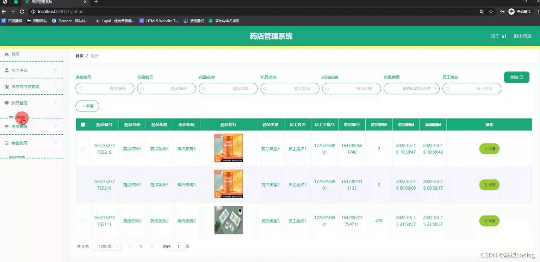Click the home icon beside 首页 in sidebar

[6, 54]
